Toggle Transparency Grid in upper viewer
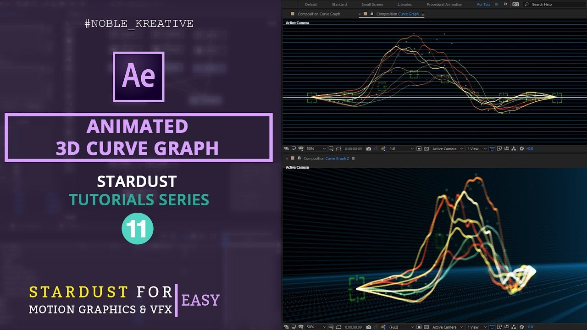Screen dimensions: 587x330 click(426, 149)
